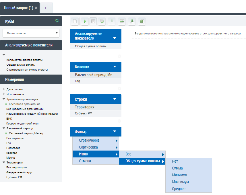Switch to the Новый запрос (1) tab
Screen dimensions: 246x195
18,8
